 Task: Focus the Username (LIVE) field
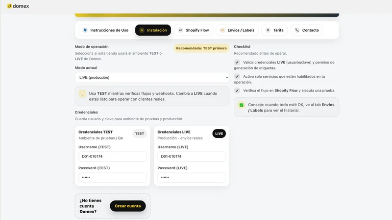click(x=192, y=156)
